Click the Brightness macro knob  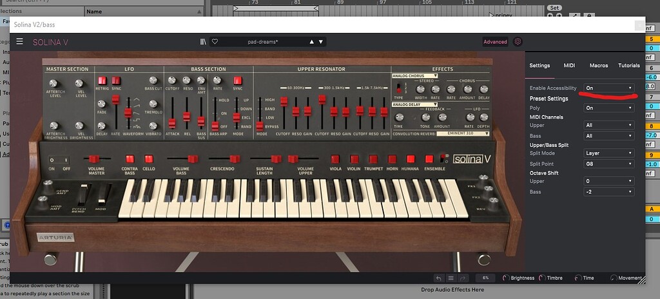(x=506, y=278)
